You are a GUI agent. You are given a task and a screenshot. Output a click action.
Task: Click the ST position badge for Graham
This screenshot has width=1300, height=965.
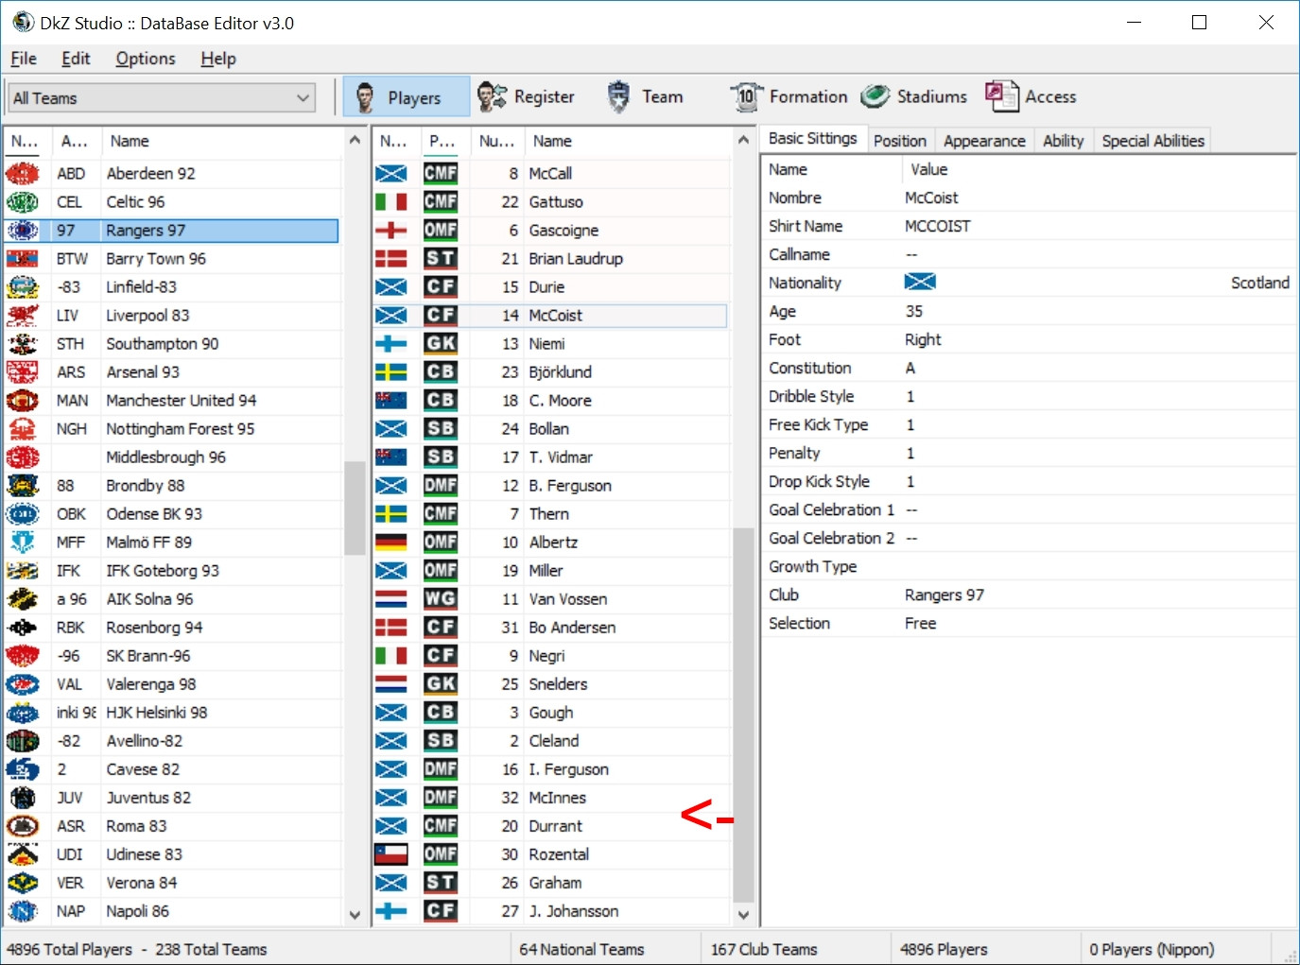pos(441,882)
